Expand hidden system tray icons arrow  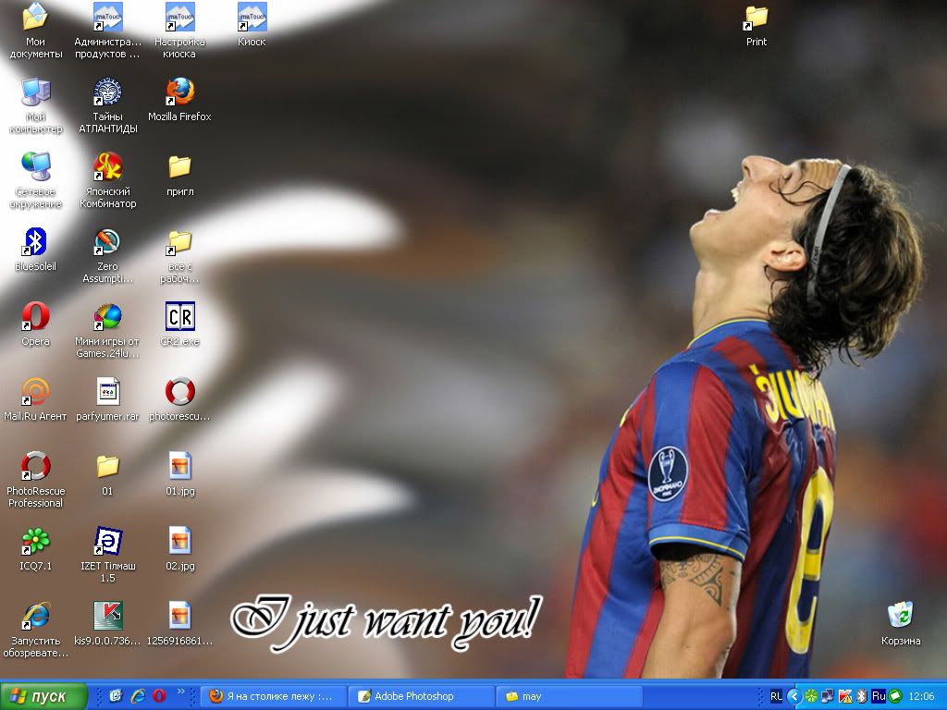coord(793,696)
